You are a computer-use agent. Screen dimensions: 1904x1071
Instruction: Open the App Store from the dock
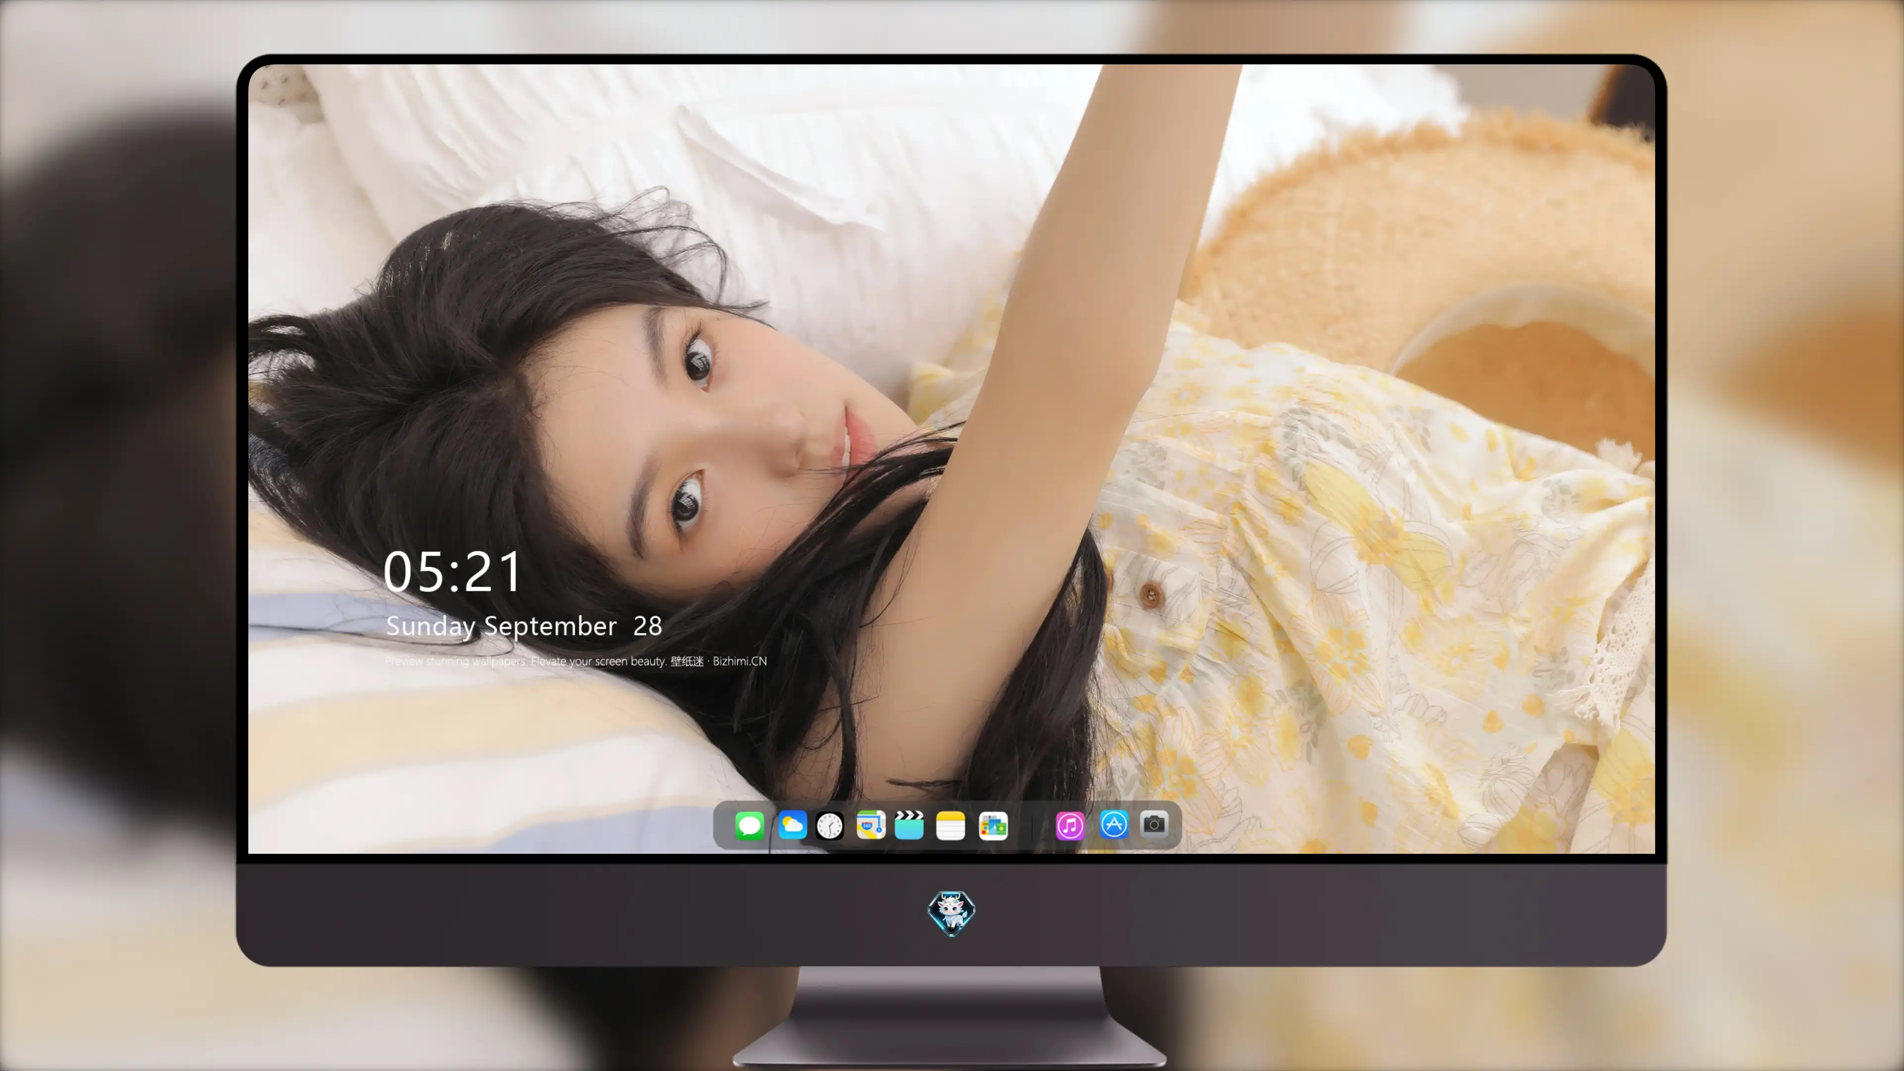(1114, 824)
